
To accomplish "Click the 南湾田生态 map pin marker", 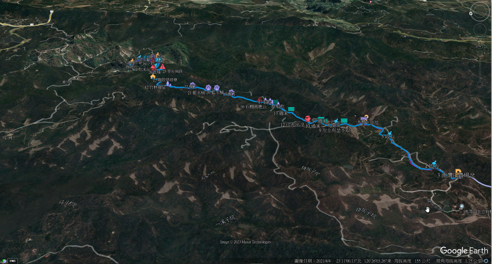I will tap(462, 207).
